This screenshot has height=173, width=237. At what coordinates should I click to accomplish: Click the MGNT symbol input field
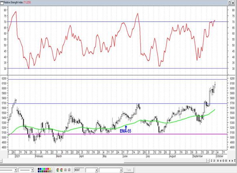[x=79, y=170]
